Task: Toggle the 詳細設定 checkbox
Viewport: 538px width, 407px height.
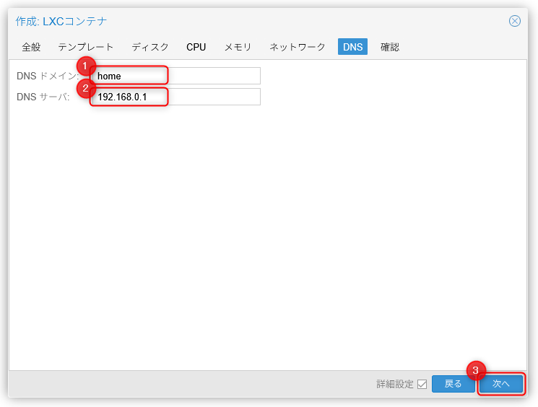Action: (x=422, y=384)
